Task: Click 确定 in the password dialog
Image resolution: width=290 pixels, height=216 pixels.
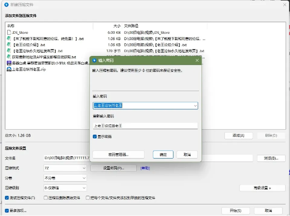Action: [x=163, y=155]
